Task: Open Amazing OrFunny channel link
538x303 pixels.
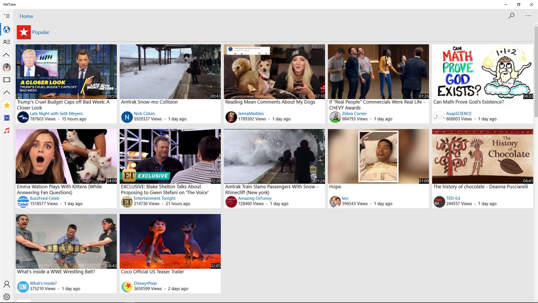Action: [x=255, y=198]
